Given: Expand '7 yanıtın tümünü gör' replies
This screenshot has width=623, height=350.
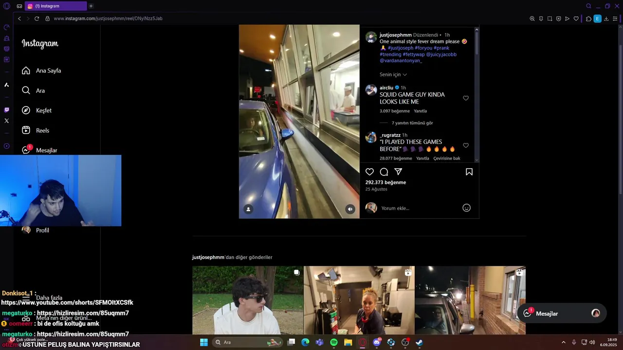Looking at the screenshot, I should point(412,123).
